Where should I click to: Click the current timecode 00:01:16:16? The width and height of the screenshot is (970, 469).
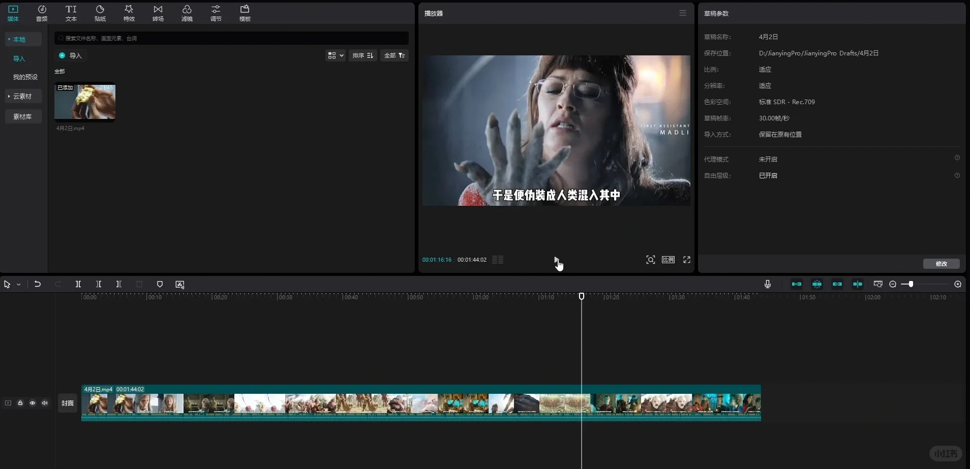click(x=437, y=260)
